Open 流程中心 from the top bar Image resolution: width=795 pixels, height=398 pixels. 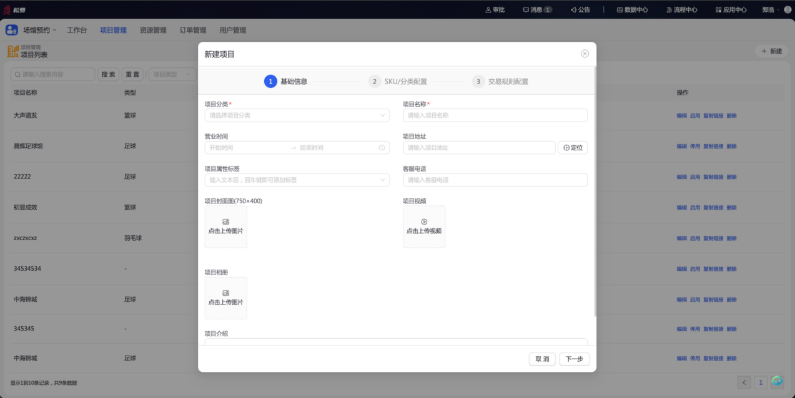[681, 10]
